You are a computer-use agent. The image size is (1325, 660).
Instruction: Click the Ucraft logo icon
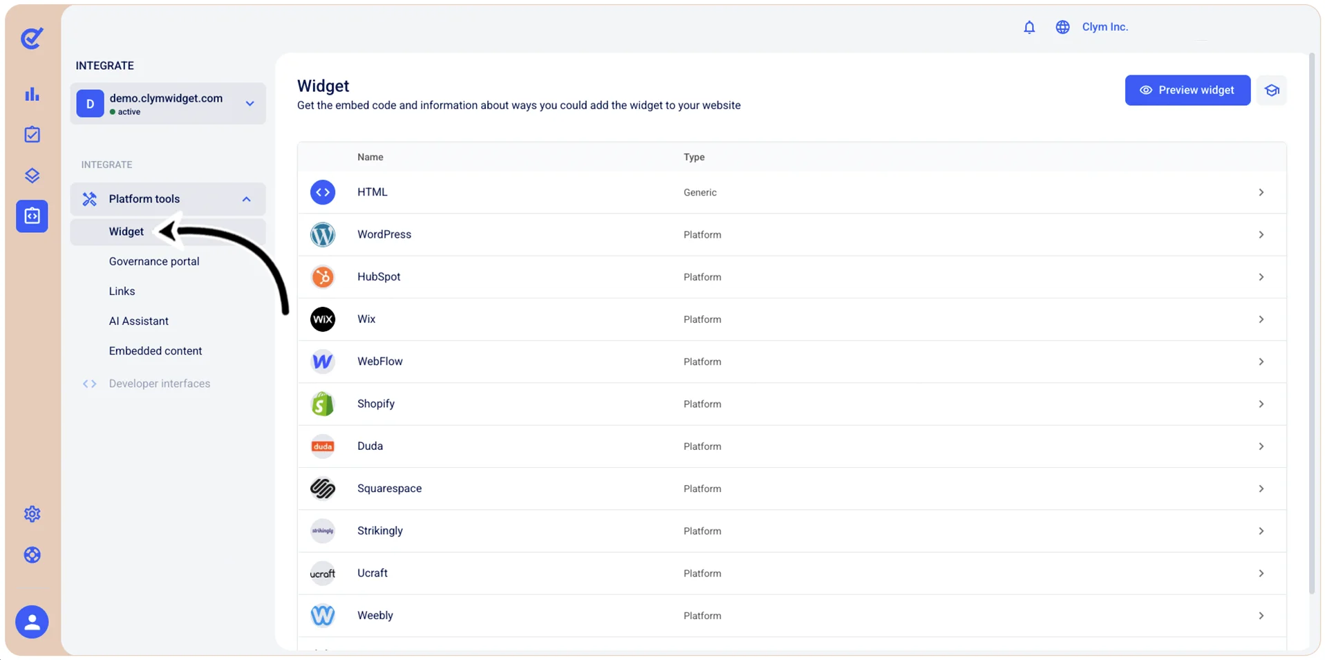323,574
